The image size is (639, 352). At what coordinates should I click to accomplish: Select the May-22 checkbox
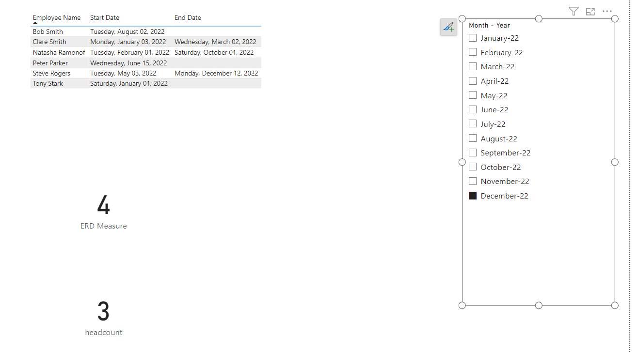(x=473, y=95)
